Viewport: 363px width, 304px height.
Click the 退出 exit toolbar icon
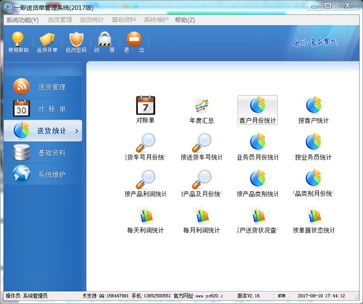click(x=134, y=42)
